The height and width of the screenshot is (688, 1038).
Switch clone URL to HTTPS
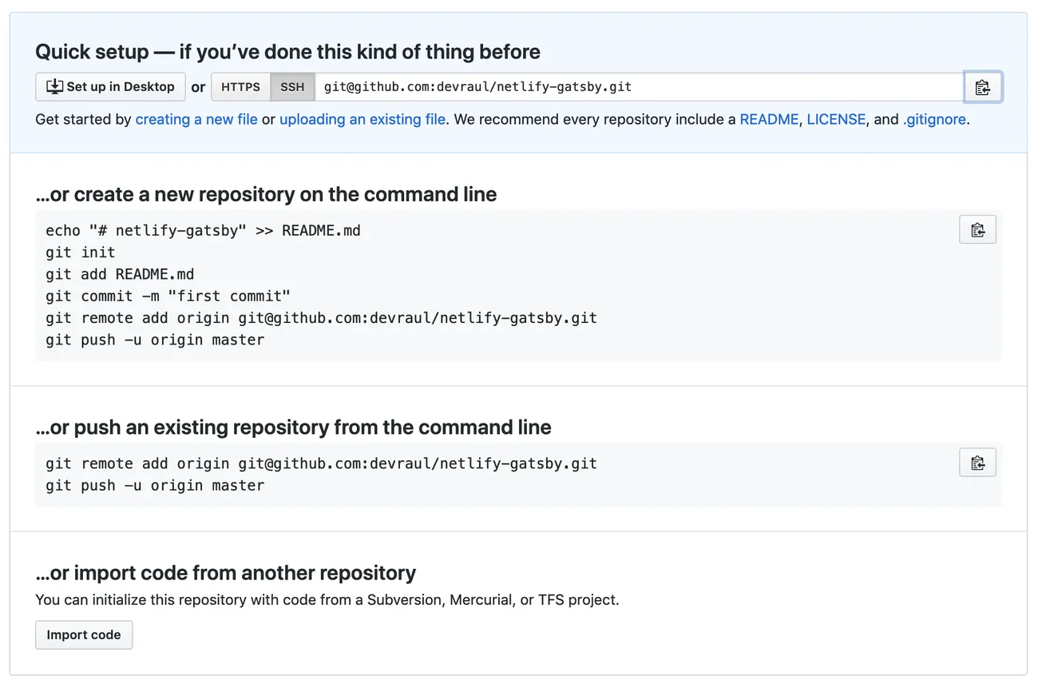[240, 87]
